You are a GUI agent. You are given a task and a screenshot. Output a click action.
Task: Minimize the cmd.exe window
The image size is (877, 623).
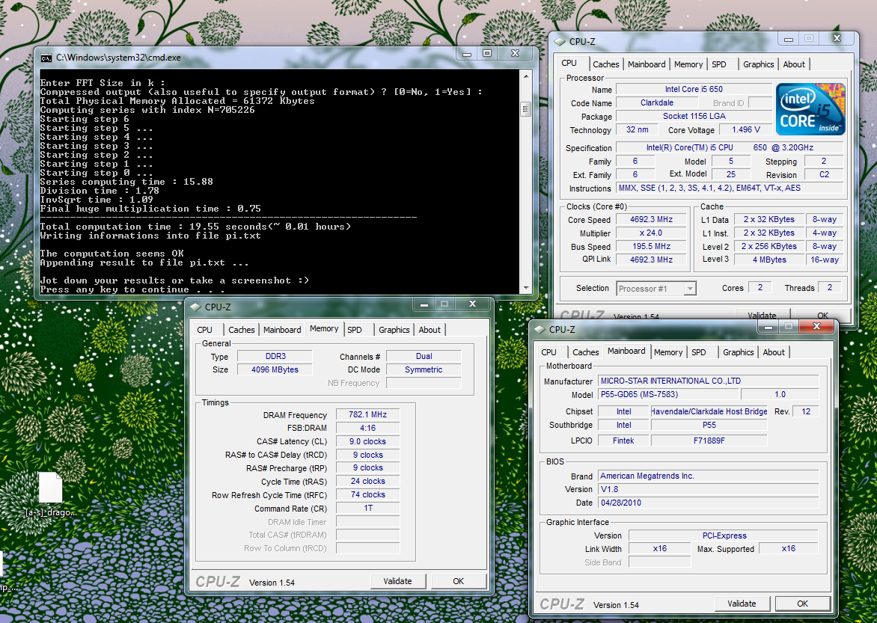click(x=467, y=54)
